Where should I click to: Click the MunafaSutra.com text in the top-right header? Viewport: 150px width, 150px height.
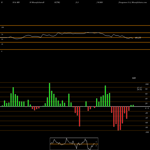click(x=139, y=2)
